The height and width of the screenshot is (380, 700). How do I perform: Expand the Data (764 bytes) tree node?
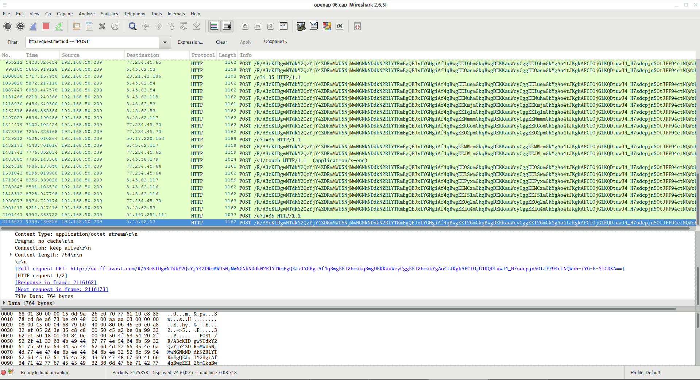4,303
